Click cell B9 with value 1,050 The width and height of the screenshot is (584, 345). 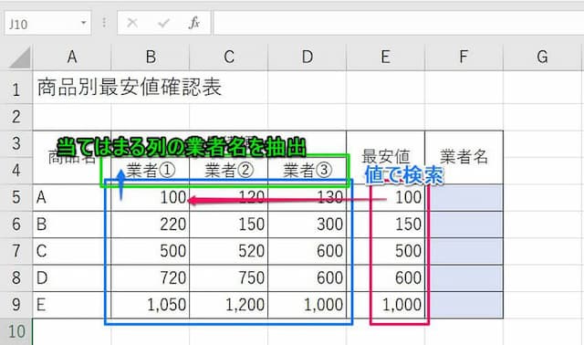point(151,305)
